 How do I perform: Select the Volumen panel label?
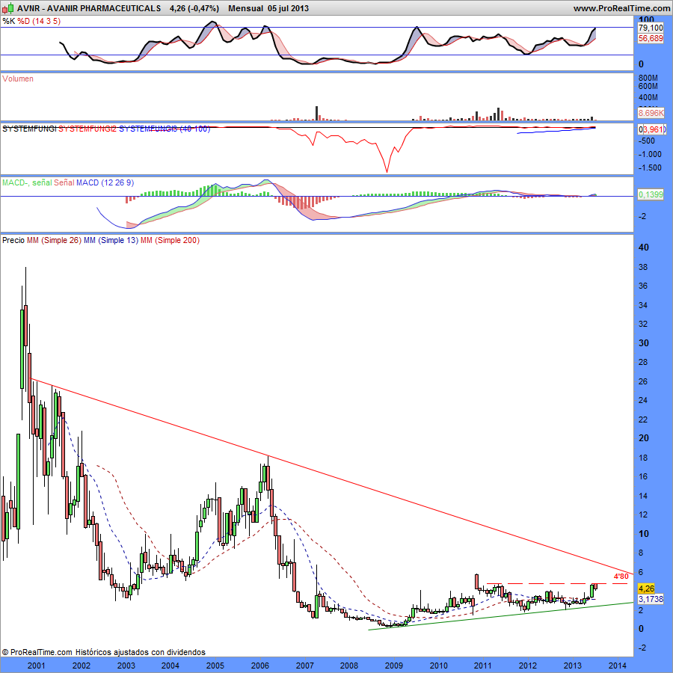[18, 79]
